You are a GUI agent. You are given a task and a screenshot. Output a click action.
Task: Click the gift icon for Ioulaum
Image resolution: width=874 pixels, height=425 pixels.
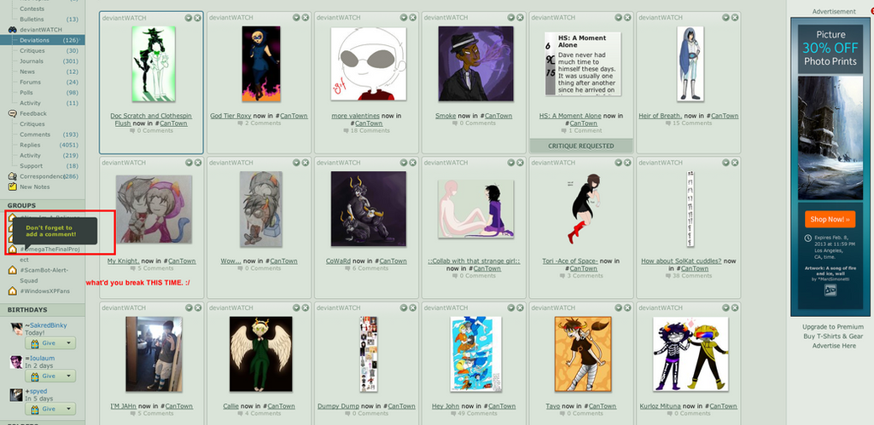34,376
